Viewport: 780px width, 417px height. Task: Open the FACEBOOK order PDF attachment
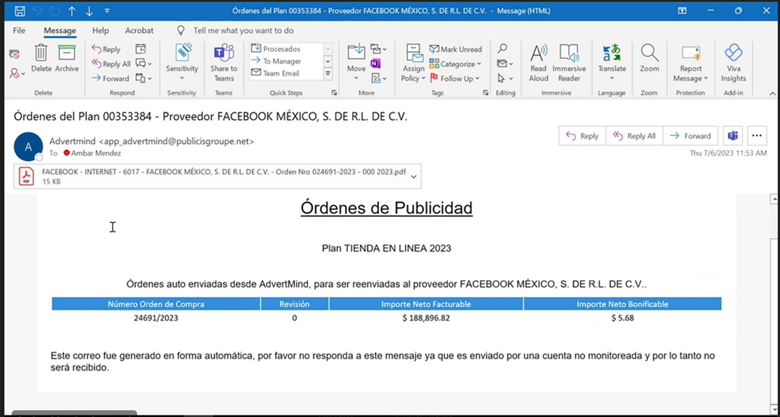pyautogui.click(x=211, y=176)
